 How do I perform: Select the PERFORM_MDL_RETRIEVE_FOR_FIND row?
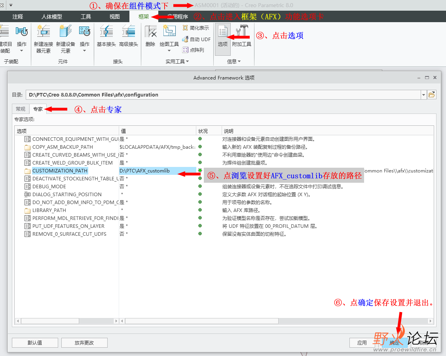(76, 218)
